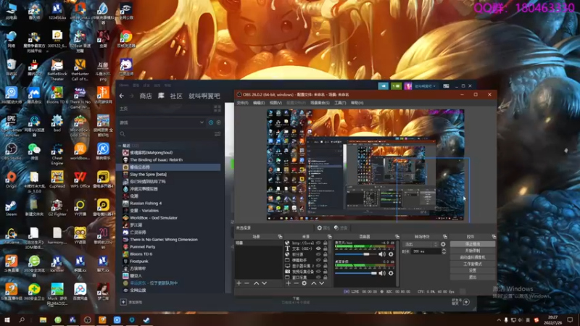Screen dimensions: 580x326
Task: Click OBS 退出 button
Action: (473, 277)
